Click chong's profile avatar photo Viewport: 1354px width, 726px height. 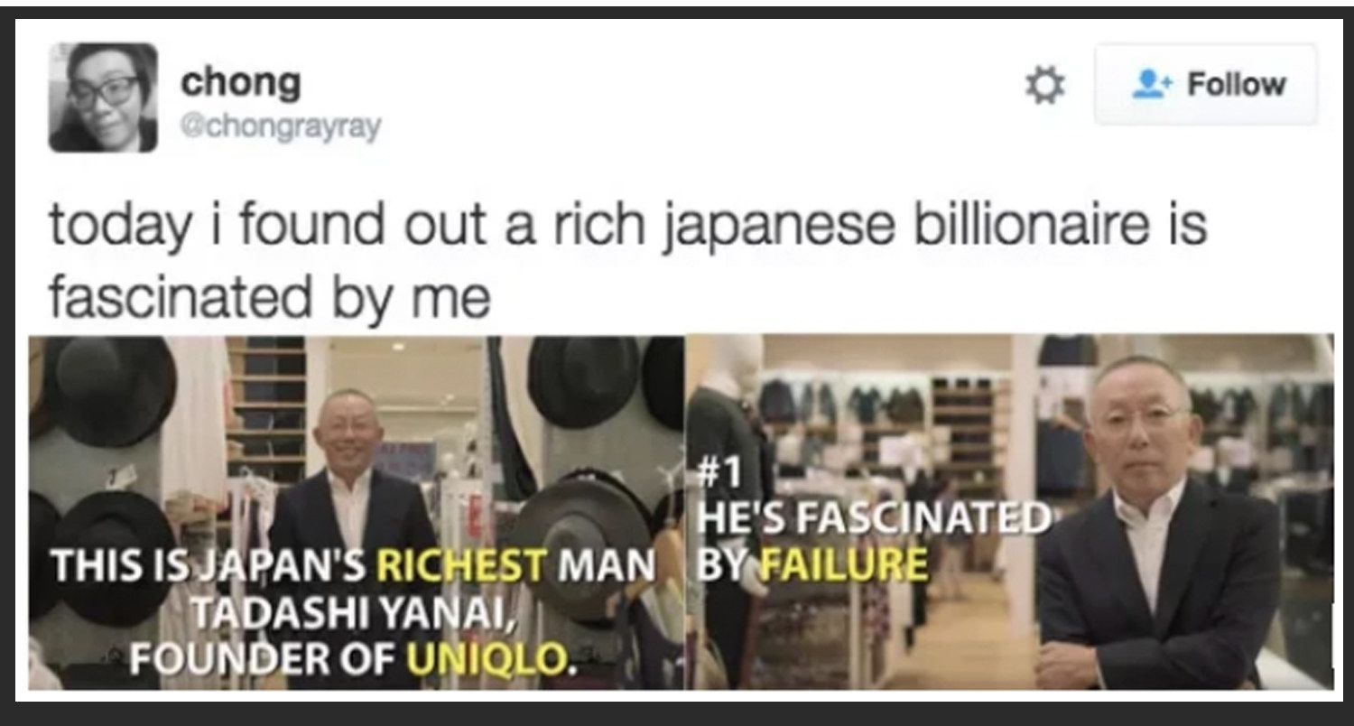point(103,97)
